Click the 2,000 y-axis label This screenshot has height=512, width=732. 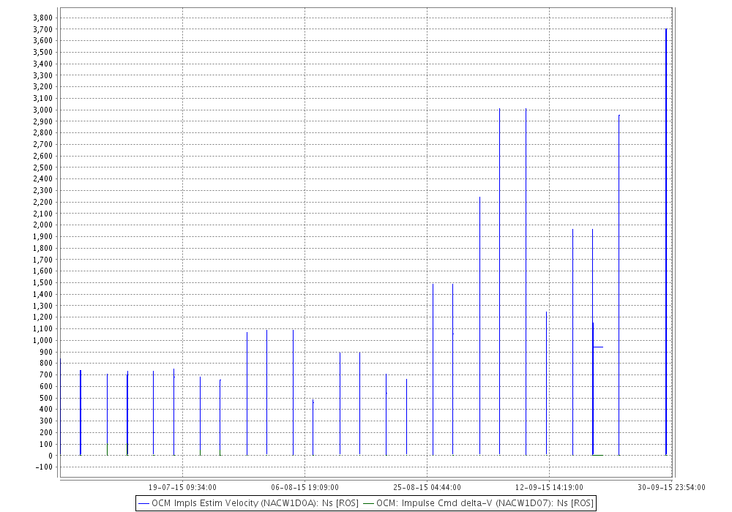[x=43, y=225]
